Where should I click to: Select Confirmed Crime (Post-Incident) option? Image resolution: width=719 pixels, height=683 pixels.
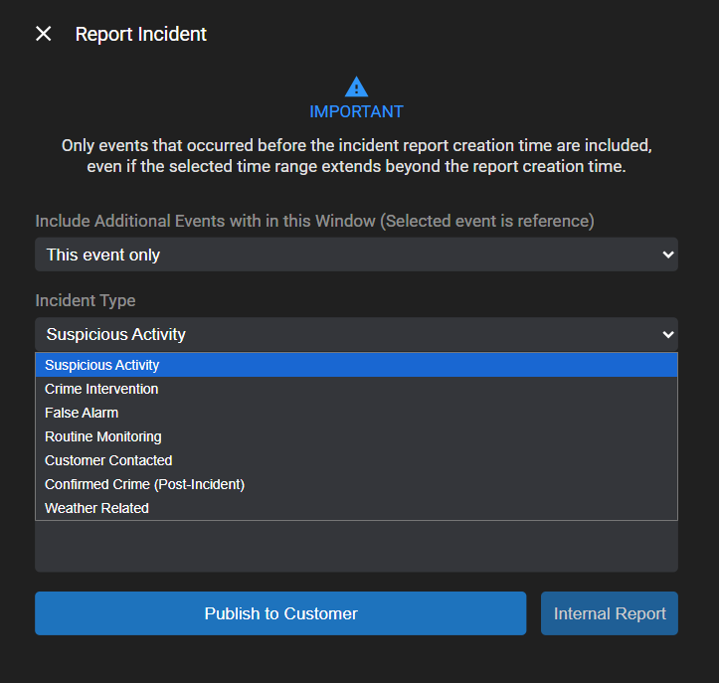point(144,484)
